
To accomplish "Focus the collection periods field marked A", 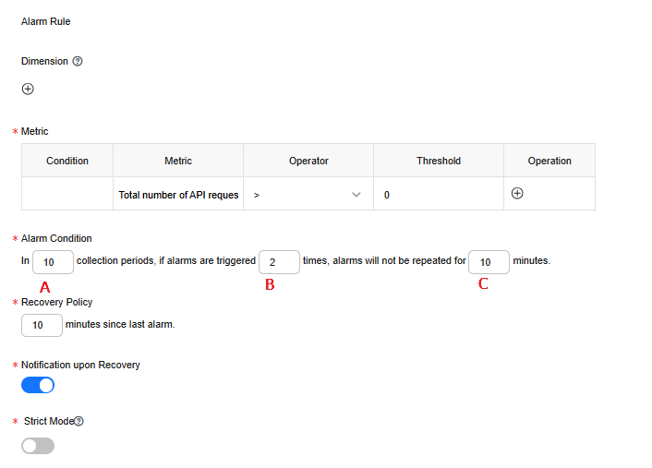I will pyautogui.click(x=53, y=262).
